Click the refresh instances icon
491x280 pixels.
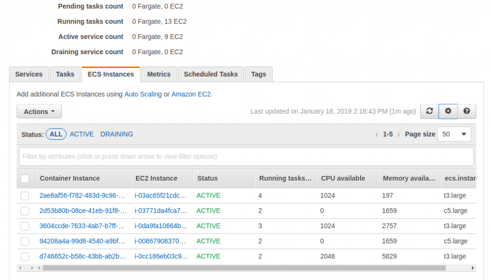click(x=429, y=111)
